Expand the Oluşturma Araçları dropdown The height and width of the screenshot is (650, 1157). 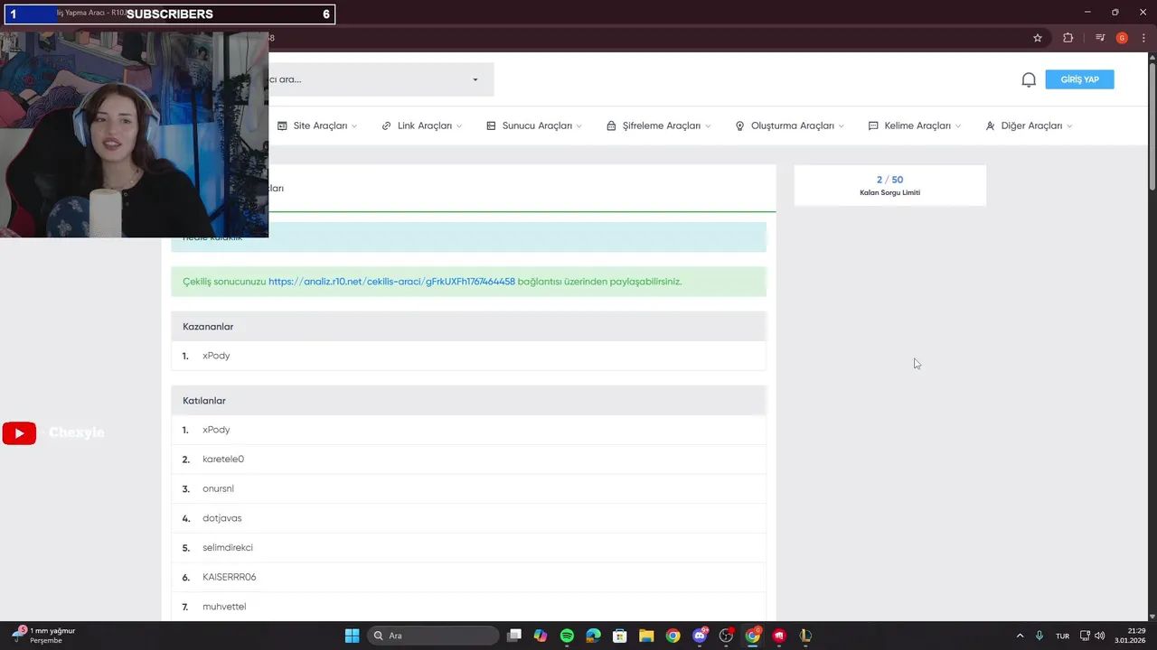tap(790, 125)
